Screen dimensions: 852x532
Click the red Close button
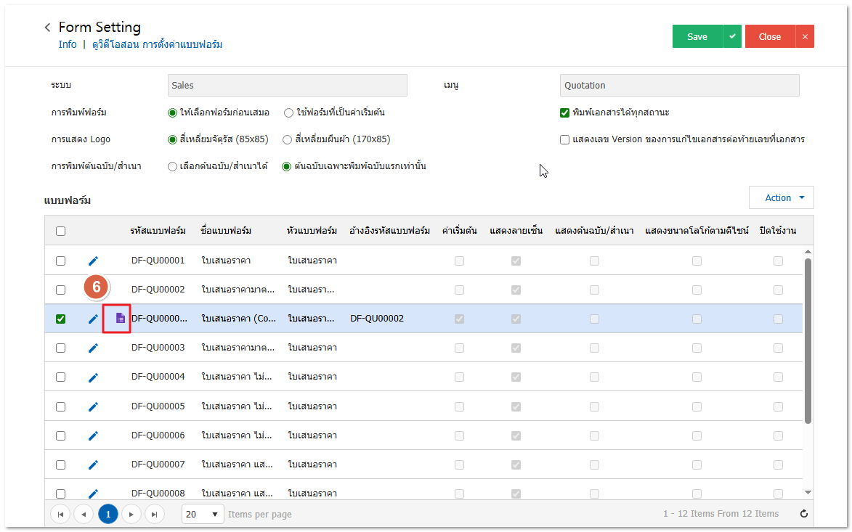click(769, 37)
